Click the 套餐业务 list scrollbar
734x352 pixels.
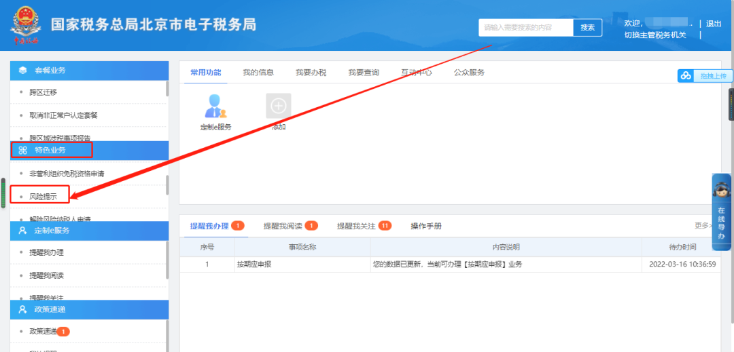(167, 88)
